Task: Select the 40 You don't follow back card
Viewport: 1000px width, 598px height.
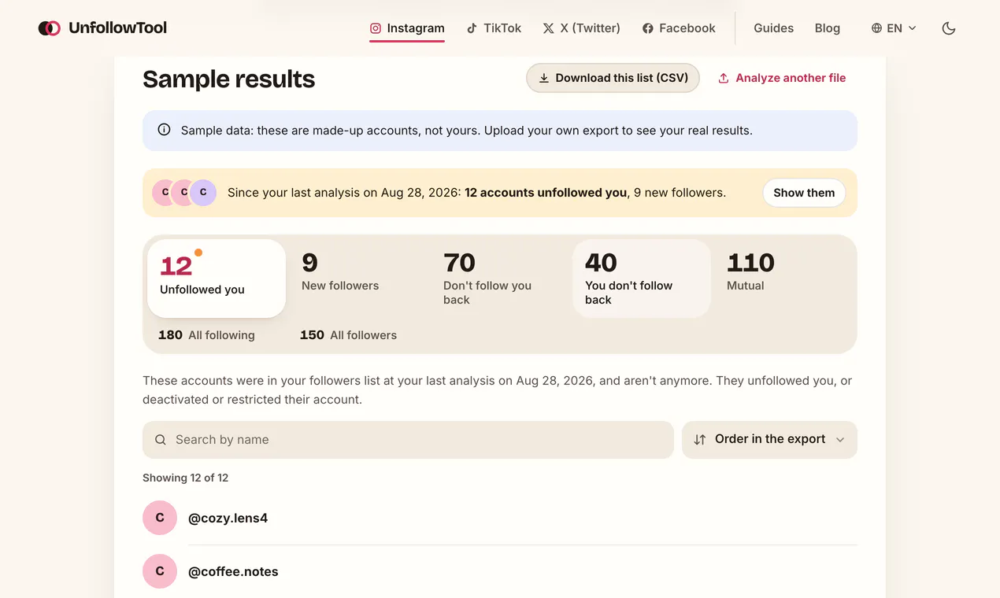Action: pyautogui.click(x=642, y=279)
